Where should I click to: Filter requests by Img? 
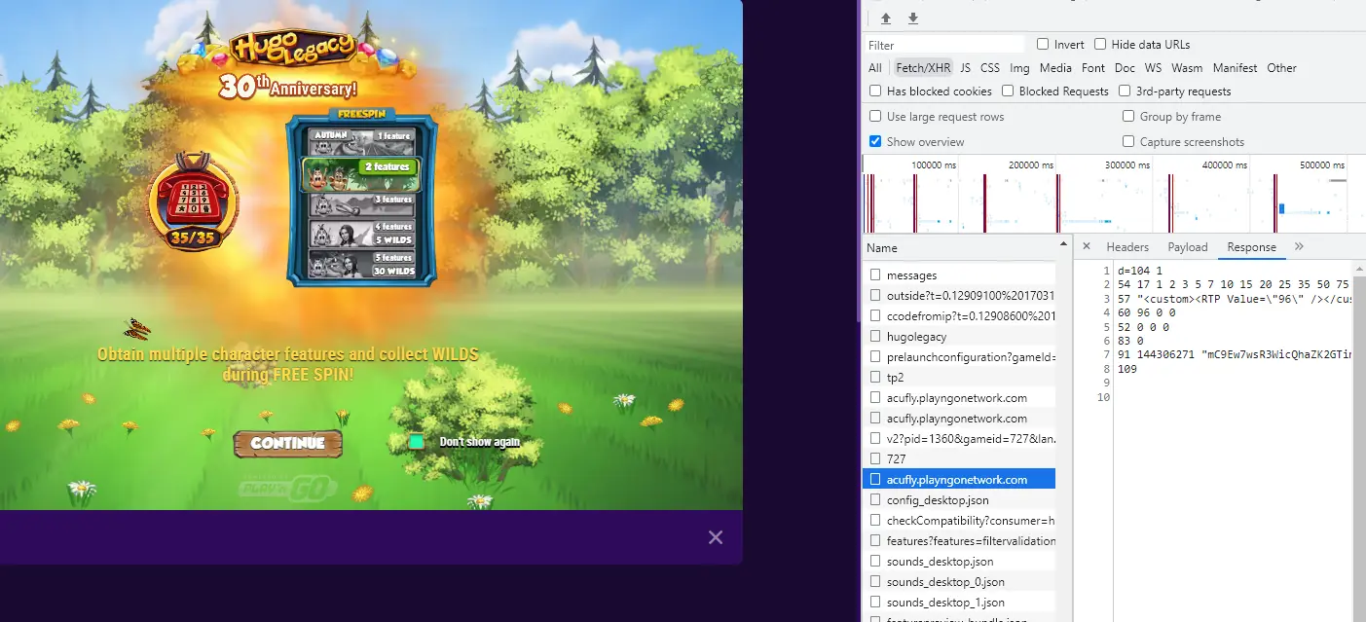click(1019, 68)
